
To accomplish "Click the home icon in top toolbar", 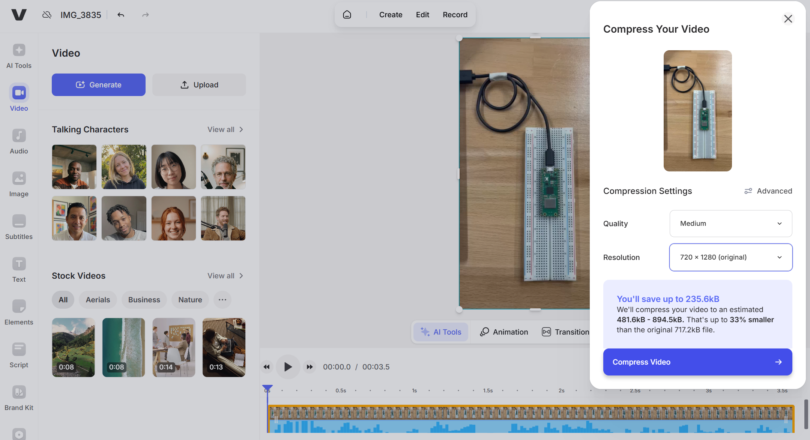I will tap(347, 15).
